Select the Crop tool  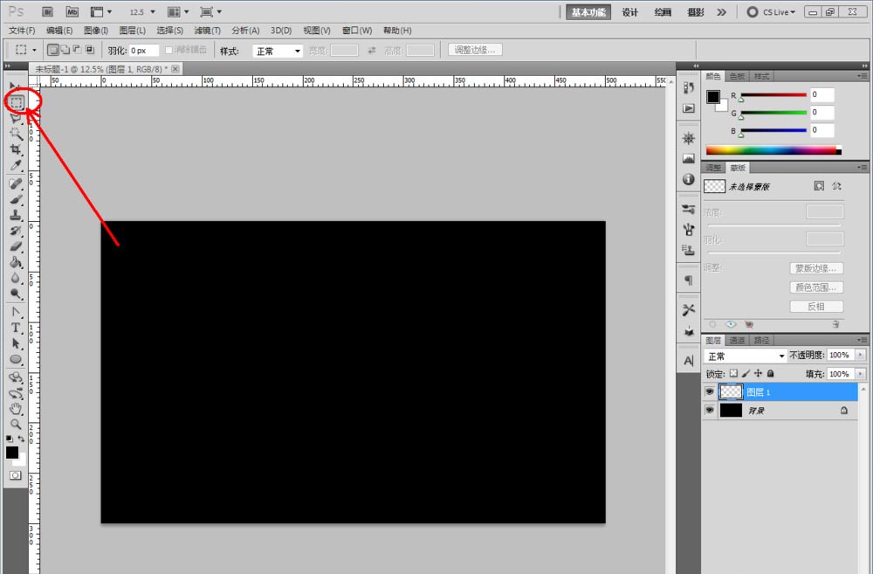coord(16,149)
